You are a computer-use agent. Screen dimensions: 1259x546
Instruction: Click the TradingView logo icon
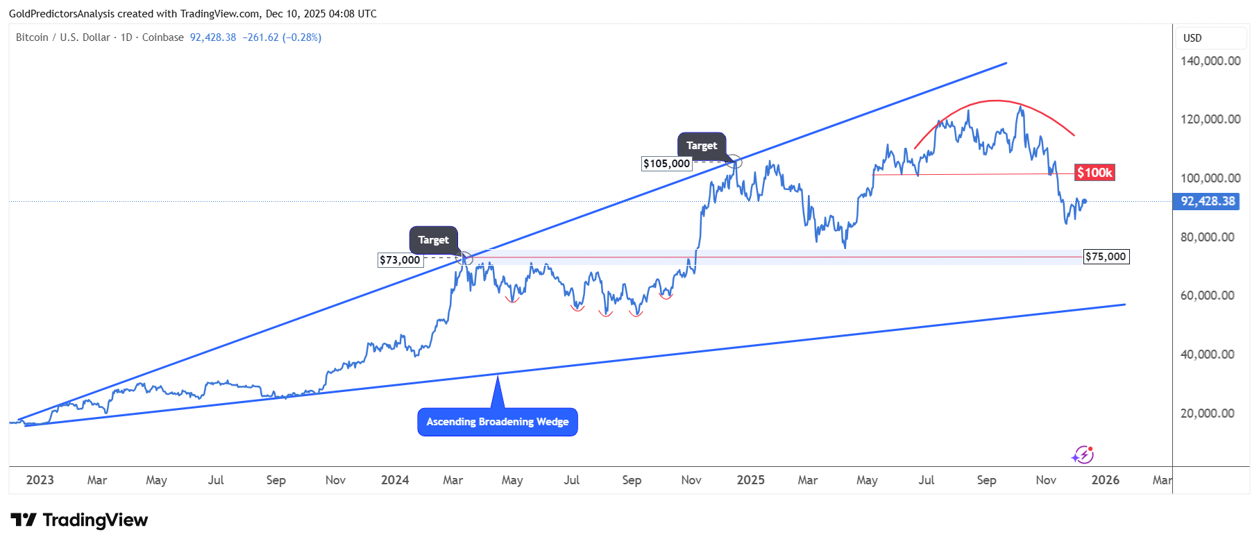(x=24, y=520)
